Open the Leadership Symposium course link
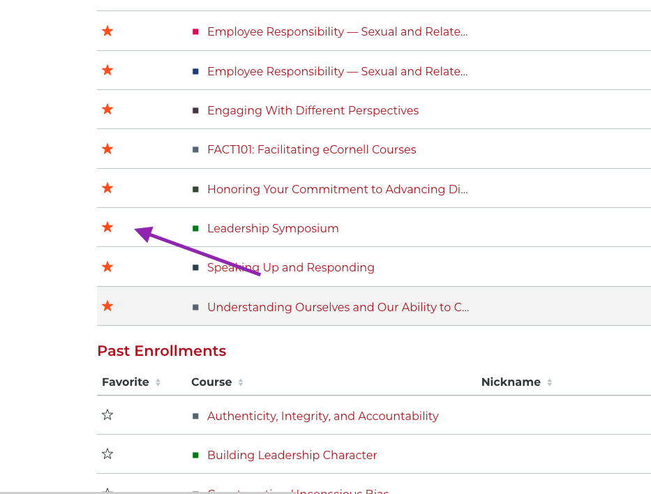 (x=273, y=228)
